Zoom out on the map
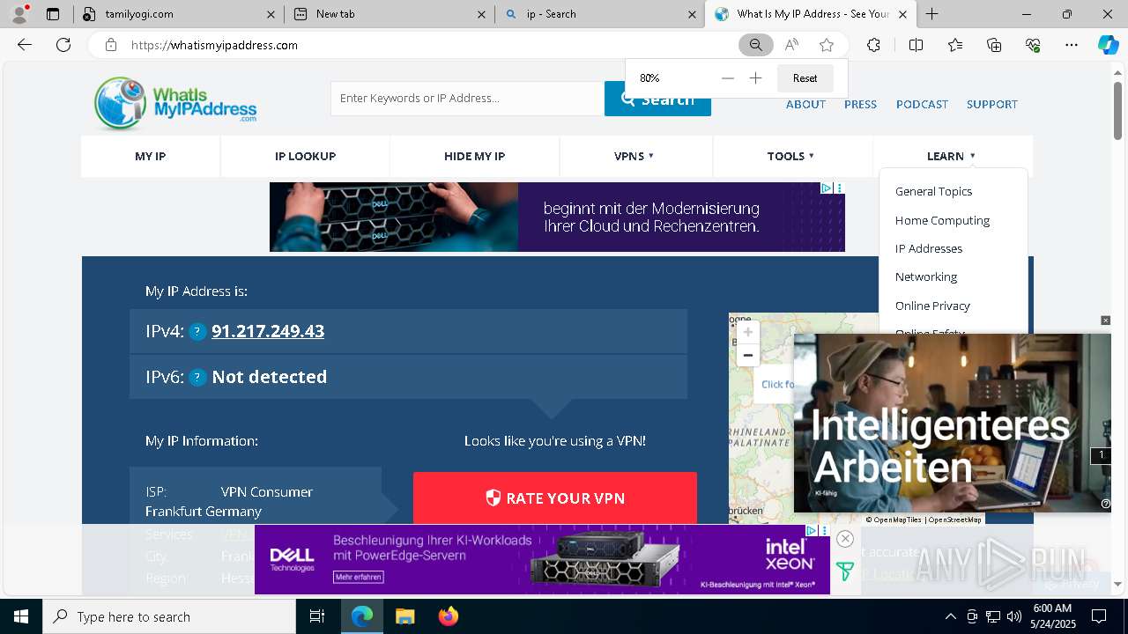1128x634 pixels. coord(747,355)
